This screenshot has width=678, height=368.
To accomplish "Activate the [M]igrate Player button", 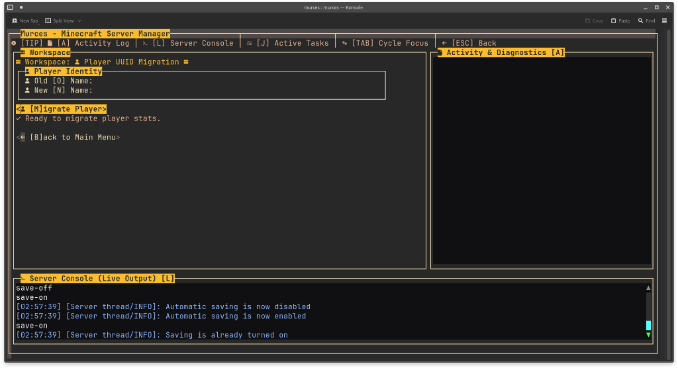I will tap(62, 109).
